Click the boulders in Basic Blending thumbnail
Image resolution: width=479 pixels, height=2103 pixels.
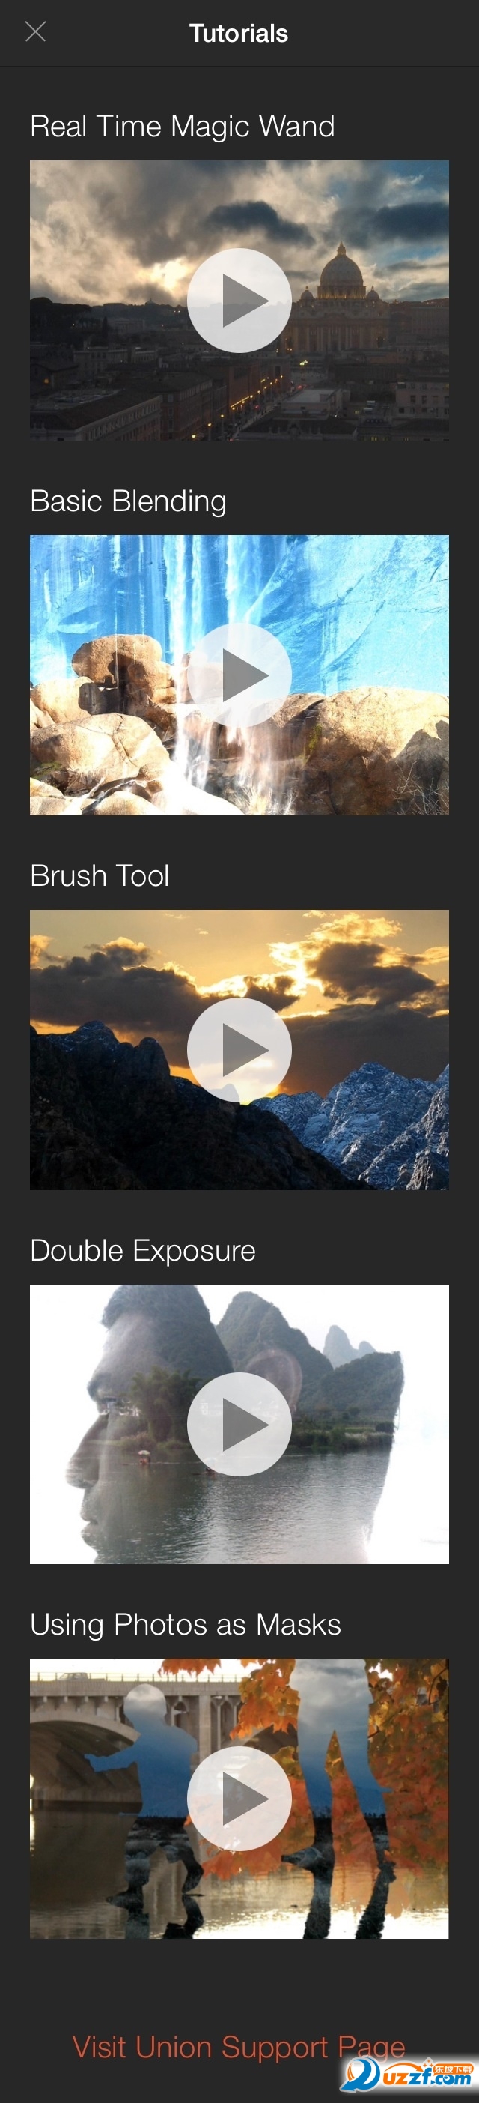(98, 719)
